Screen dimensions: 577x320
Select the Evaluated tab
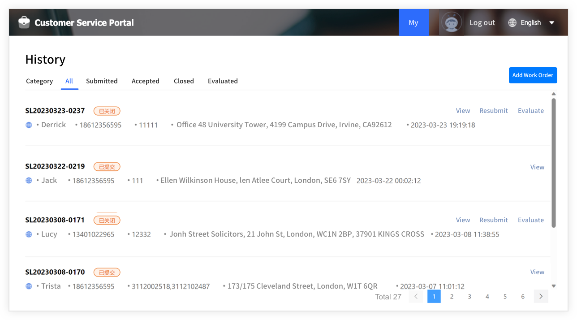(x=223, y=81)
